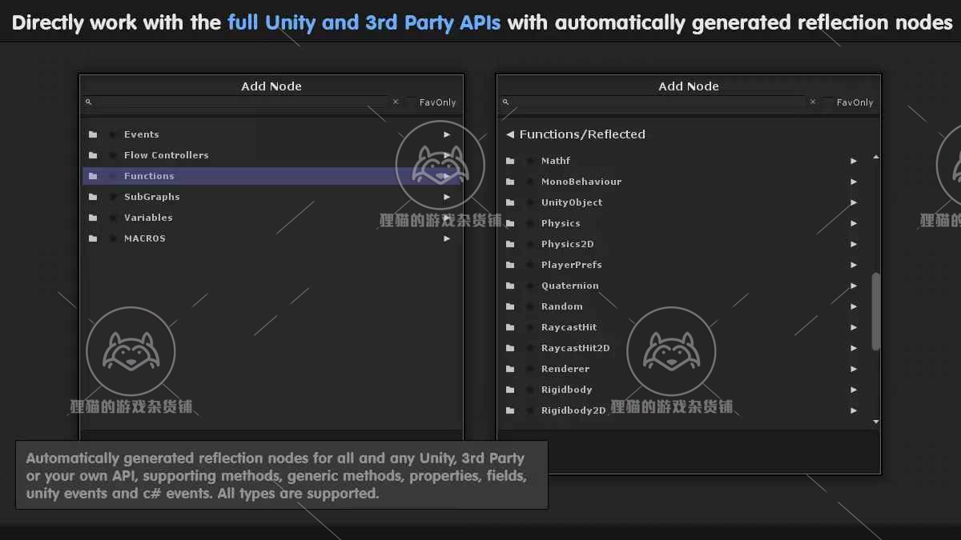The width and height of the screenshot is (961, 540).
Task: Click the favorite star next to Flow Controllers
Action: (x=113, y=155)
